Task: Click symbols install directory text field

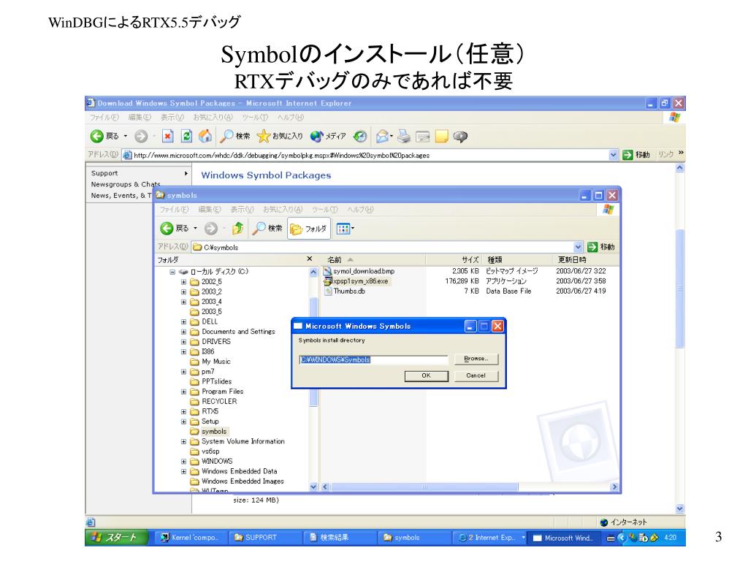Action: click(374, 359)
